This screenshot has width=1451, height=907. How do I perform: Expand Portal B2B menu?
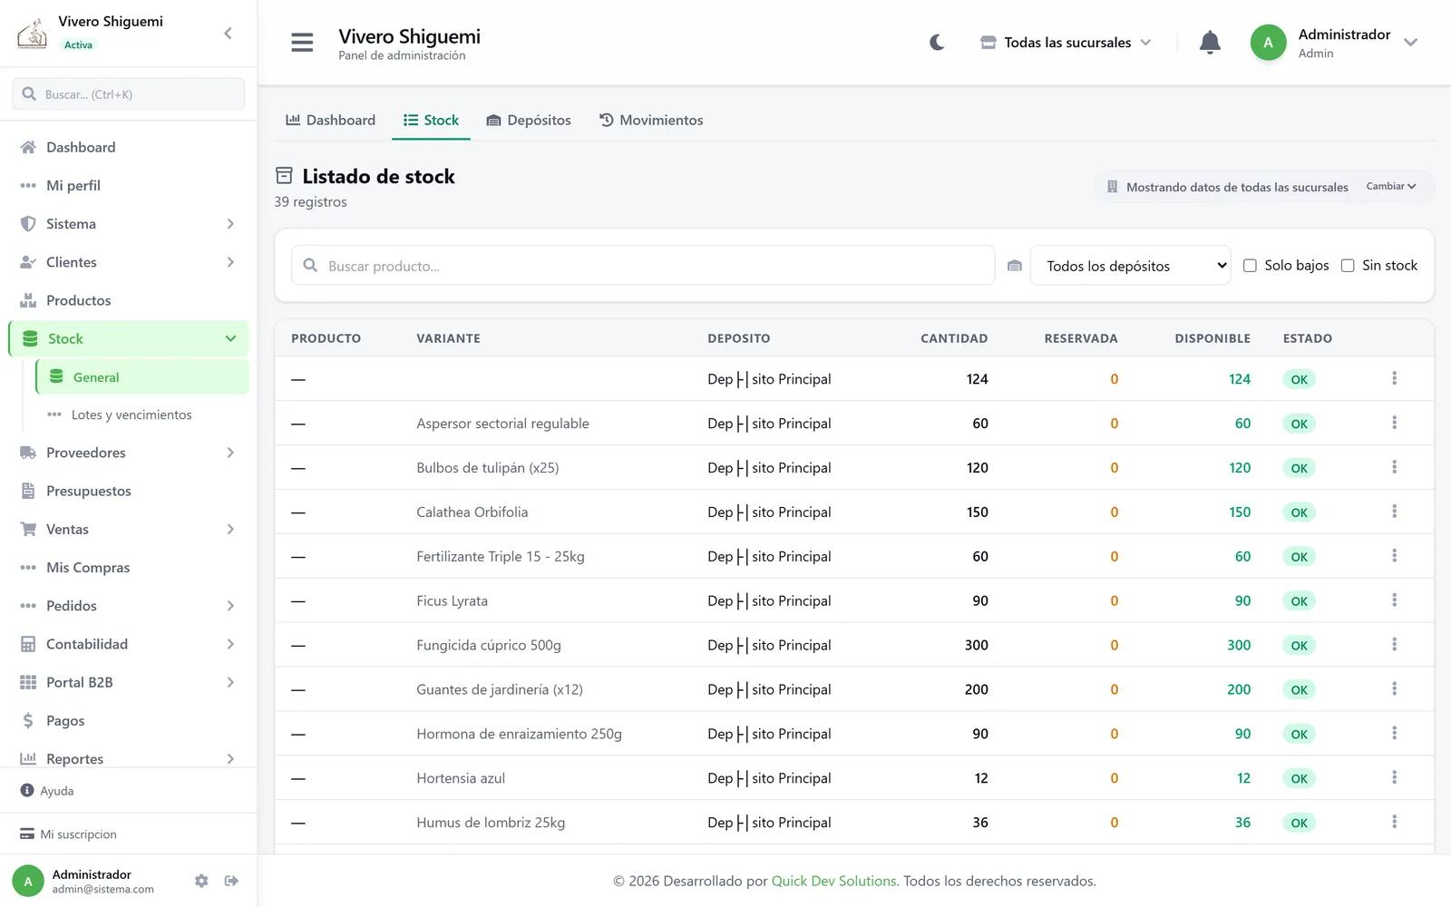[x=129, y=682]
